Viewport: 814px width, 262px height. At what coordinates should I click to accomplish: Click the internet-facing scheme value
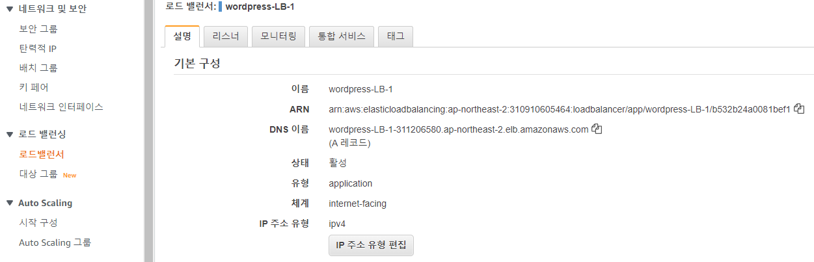[357, 203]
